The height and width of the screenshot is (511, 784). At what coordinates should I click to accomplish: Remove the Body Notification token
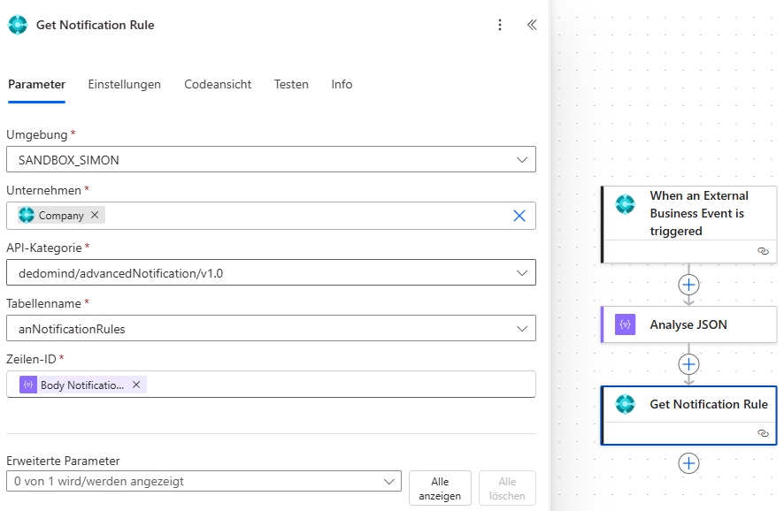coord(136,385)
